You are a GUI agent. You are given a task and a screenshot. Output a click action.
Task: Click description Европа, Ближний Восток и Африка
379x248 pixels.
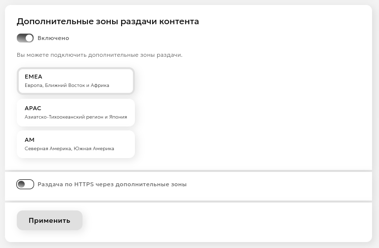(x=67, y=85)
